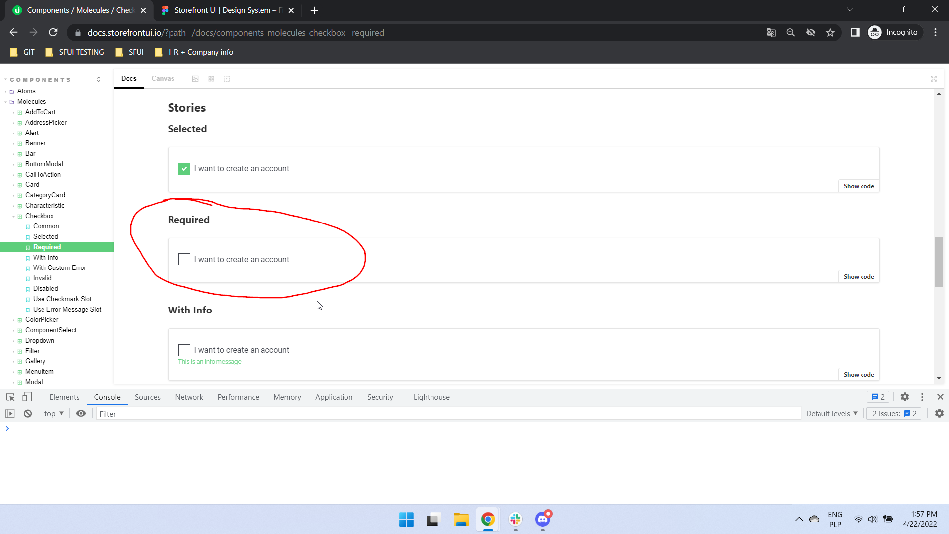Switch to the Canvas tab

pyautogui.click(x=163, y=78)
